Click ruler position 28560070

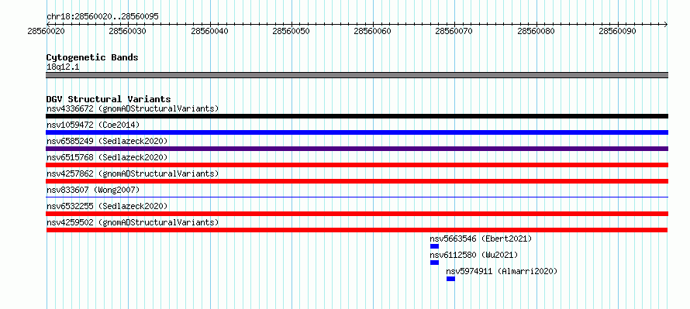(454, 31)
